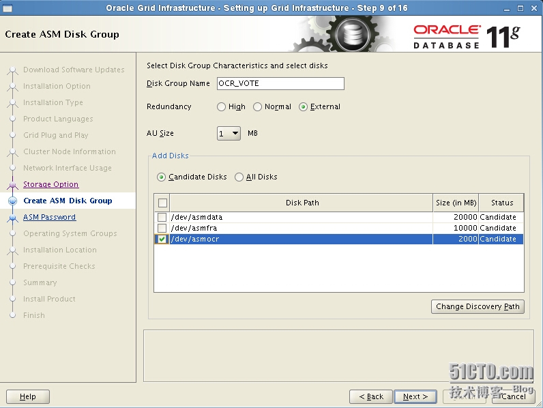543x408 pixels.
Task: Jump to ASM Password step link
Action: coord(50,217)
